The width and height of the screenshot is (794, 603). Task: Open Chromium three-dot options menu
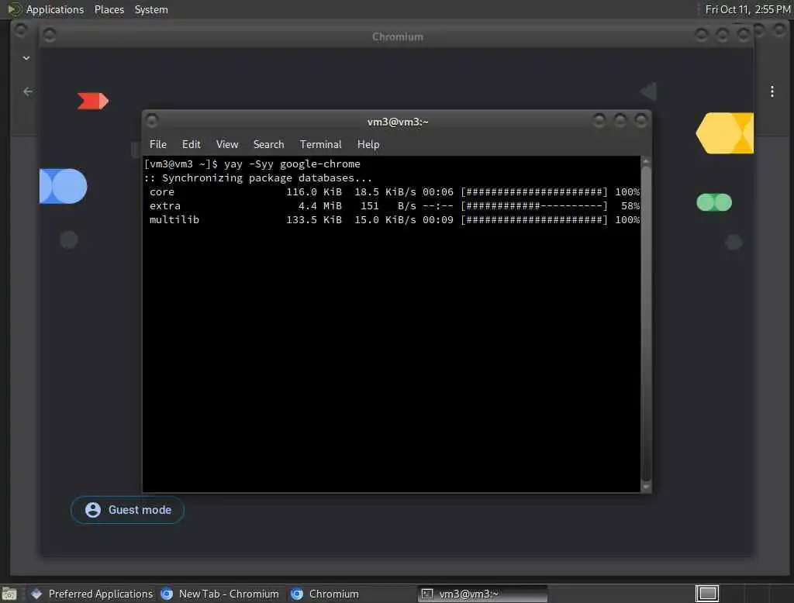pos(772,91)
